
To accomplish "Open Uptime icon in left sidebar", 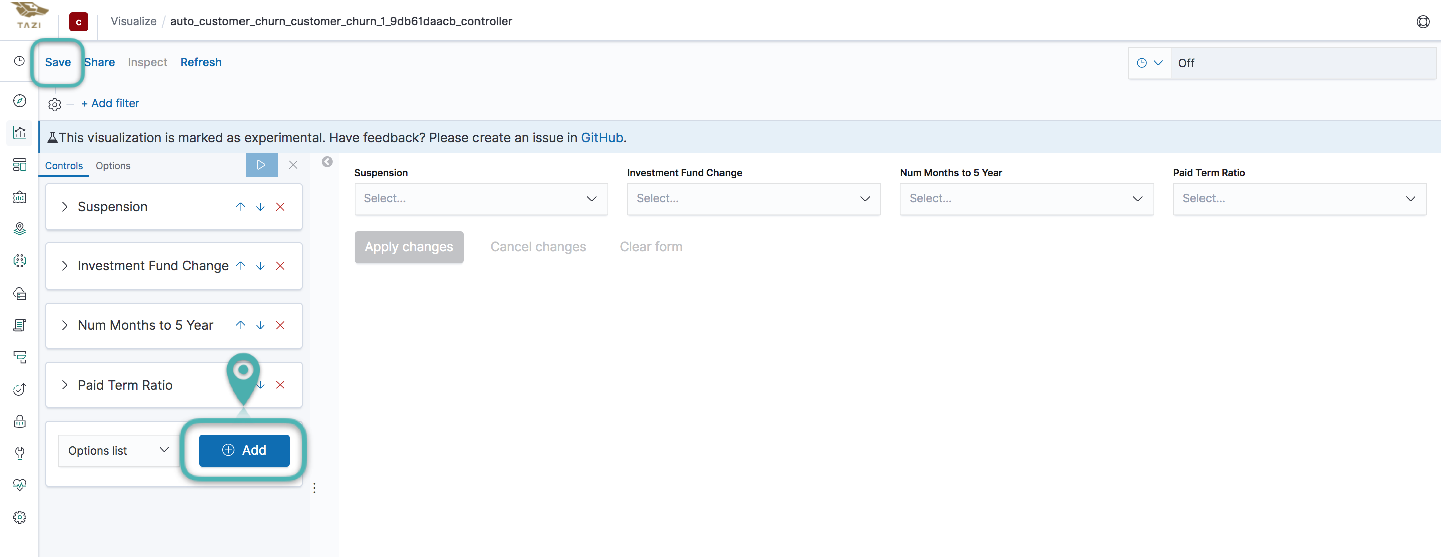I will click(19, 389).
